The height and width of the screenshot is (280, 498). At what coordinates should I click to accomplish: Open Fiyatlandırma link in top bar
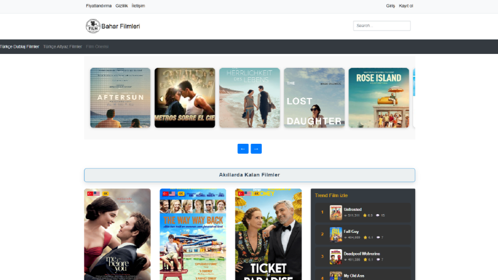pos(99,6)
